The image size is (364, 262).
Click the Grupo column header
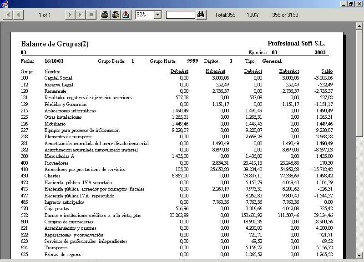[x=27, y=71]
